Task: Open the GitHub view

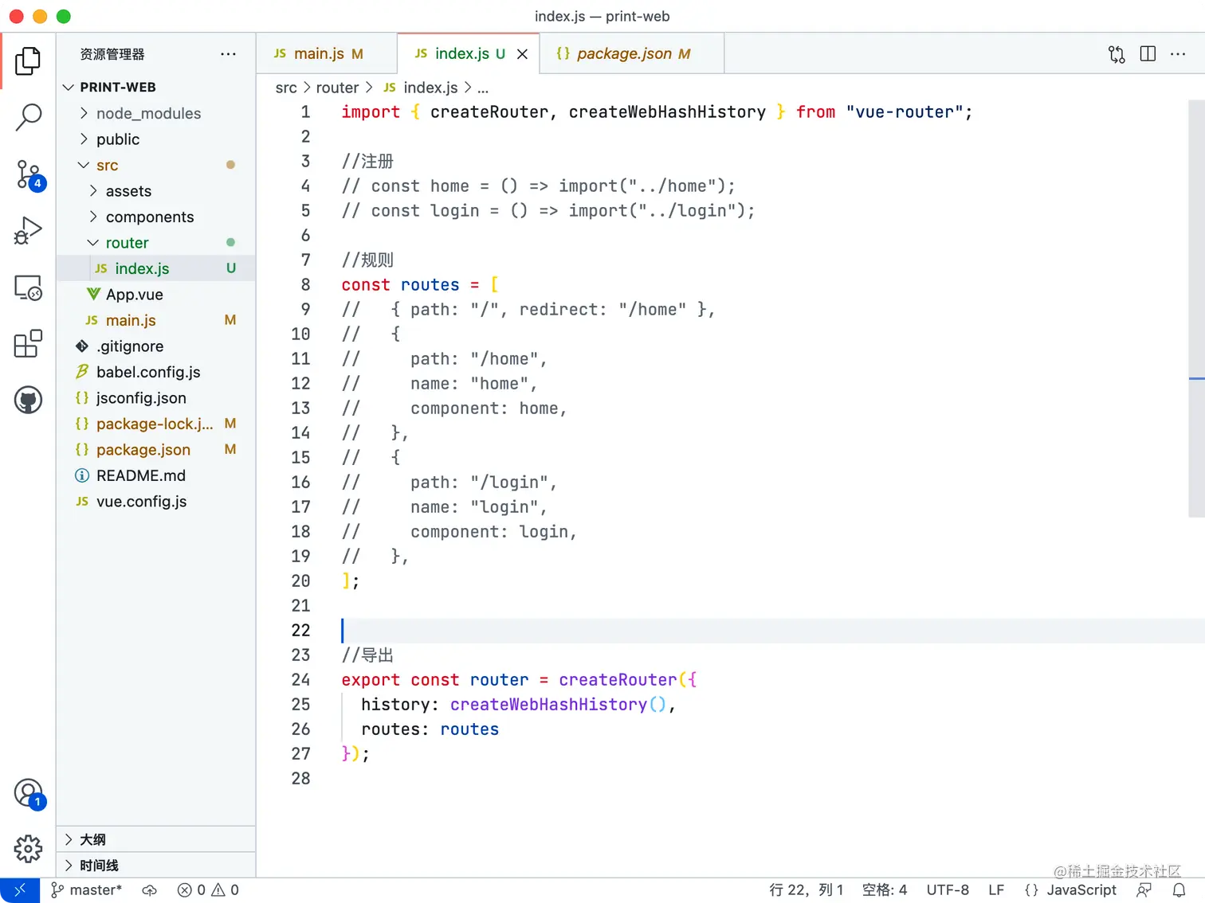Action: tap(28, 400)
